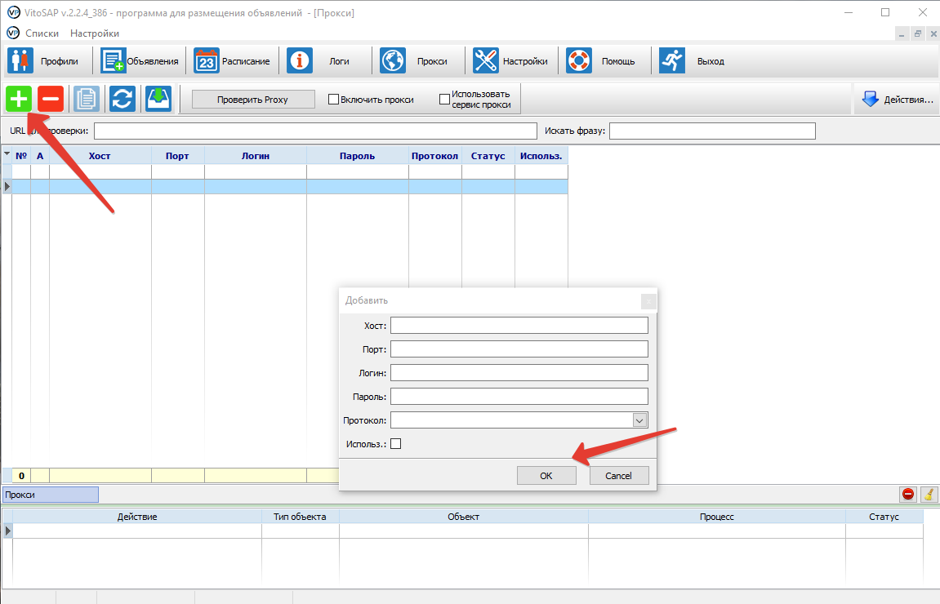Click the import download tray icon
Image resolution: width=940 pixels, height=604 pixels.
pyautogui.click(x=158, y=99)
